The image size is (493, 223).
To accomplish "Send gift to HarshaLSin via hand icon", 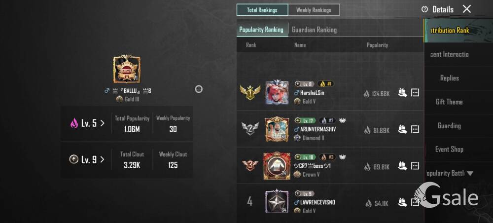I will tap(402, 93).
